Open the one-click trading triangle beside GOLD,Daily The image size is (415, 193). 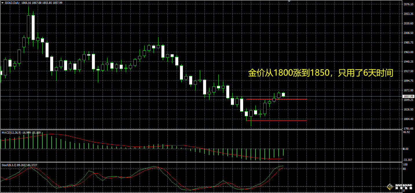(x=3, y=3)
